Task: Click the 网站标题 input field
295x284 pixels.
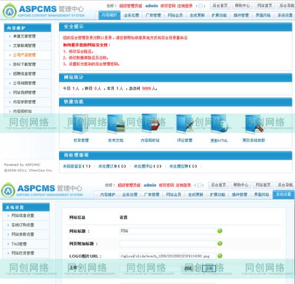Action: (168, 231)
